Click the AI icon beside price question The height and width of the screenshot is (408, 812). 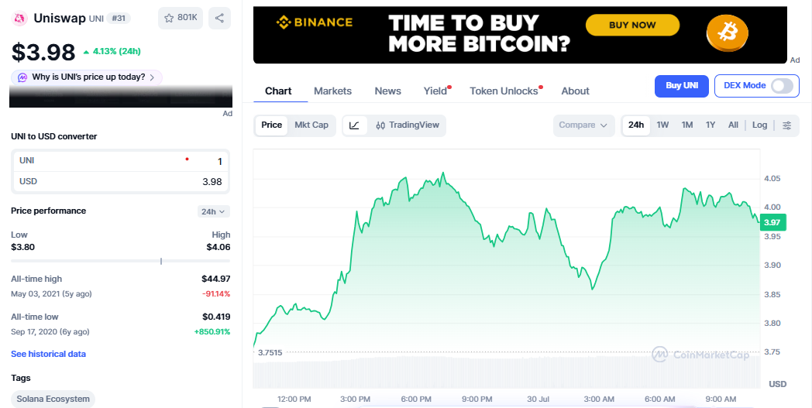tap(22, 77)
